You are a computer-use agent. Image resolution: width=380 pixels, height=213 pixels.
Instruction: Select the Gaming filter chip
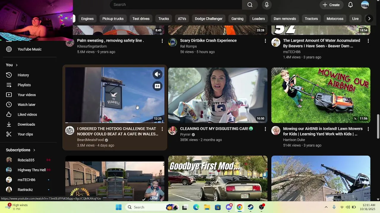coord(237,19)
